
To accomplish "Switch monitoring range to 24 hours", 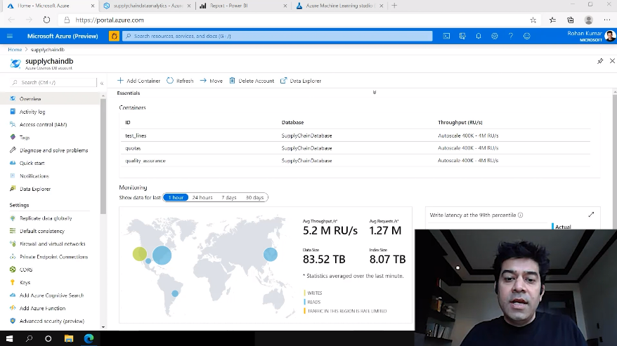I will [x=202, y=198].
